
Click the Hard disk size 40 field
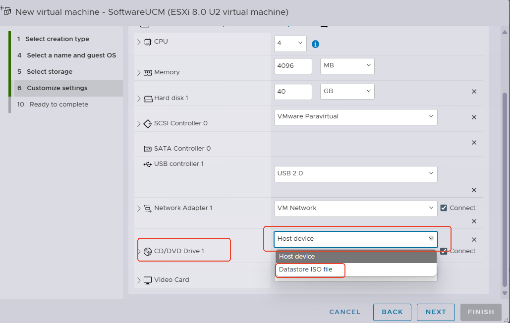click(293, 92)
